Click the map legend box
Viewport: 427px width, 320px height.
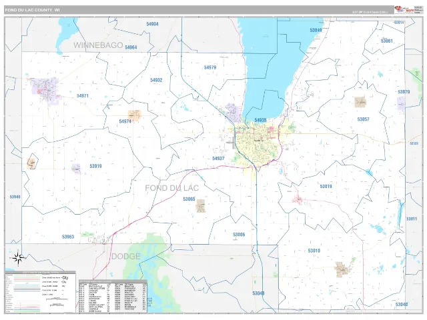pos(40,292)
